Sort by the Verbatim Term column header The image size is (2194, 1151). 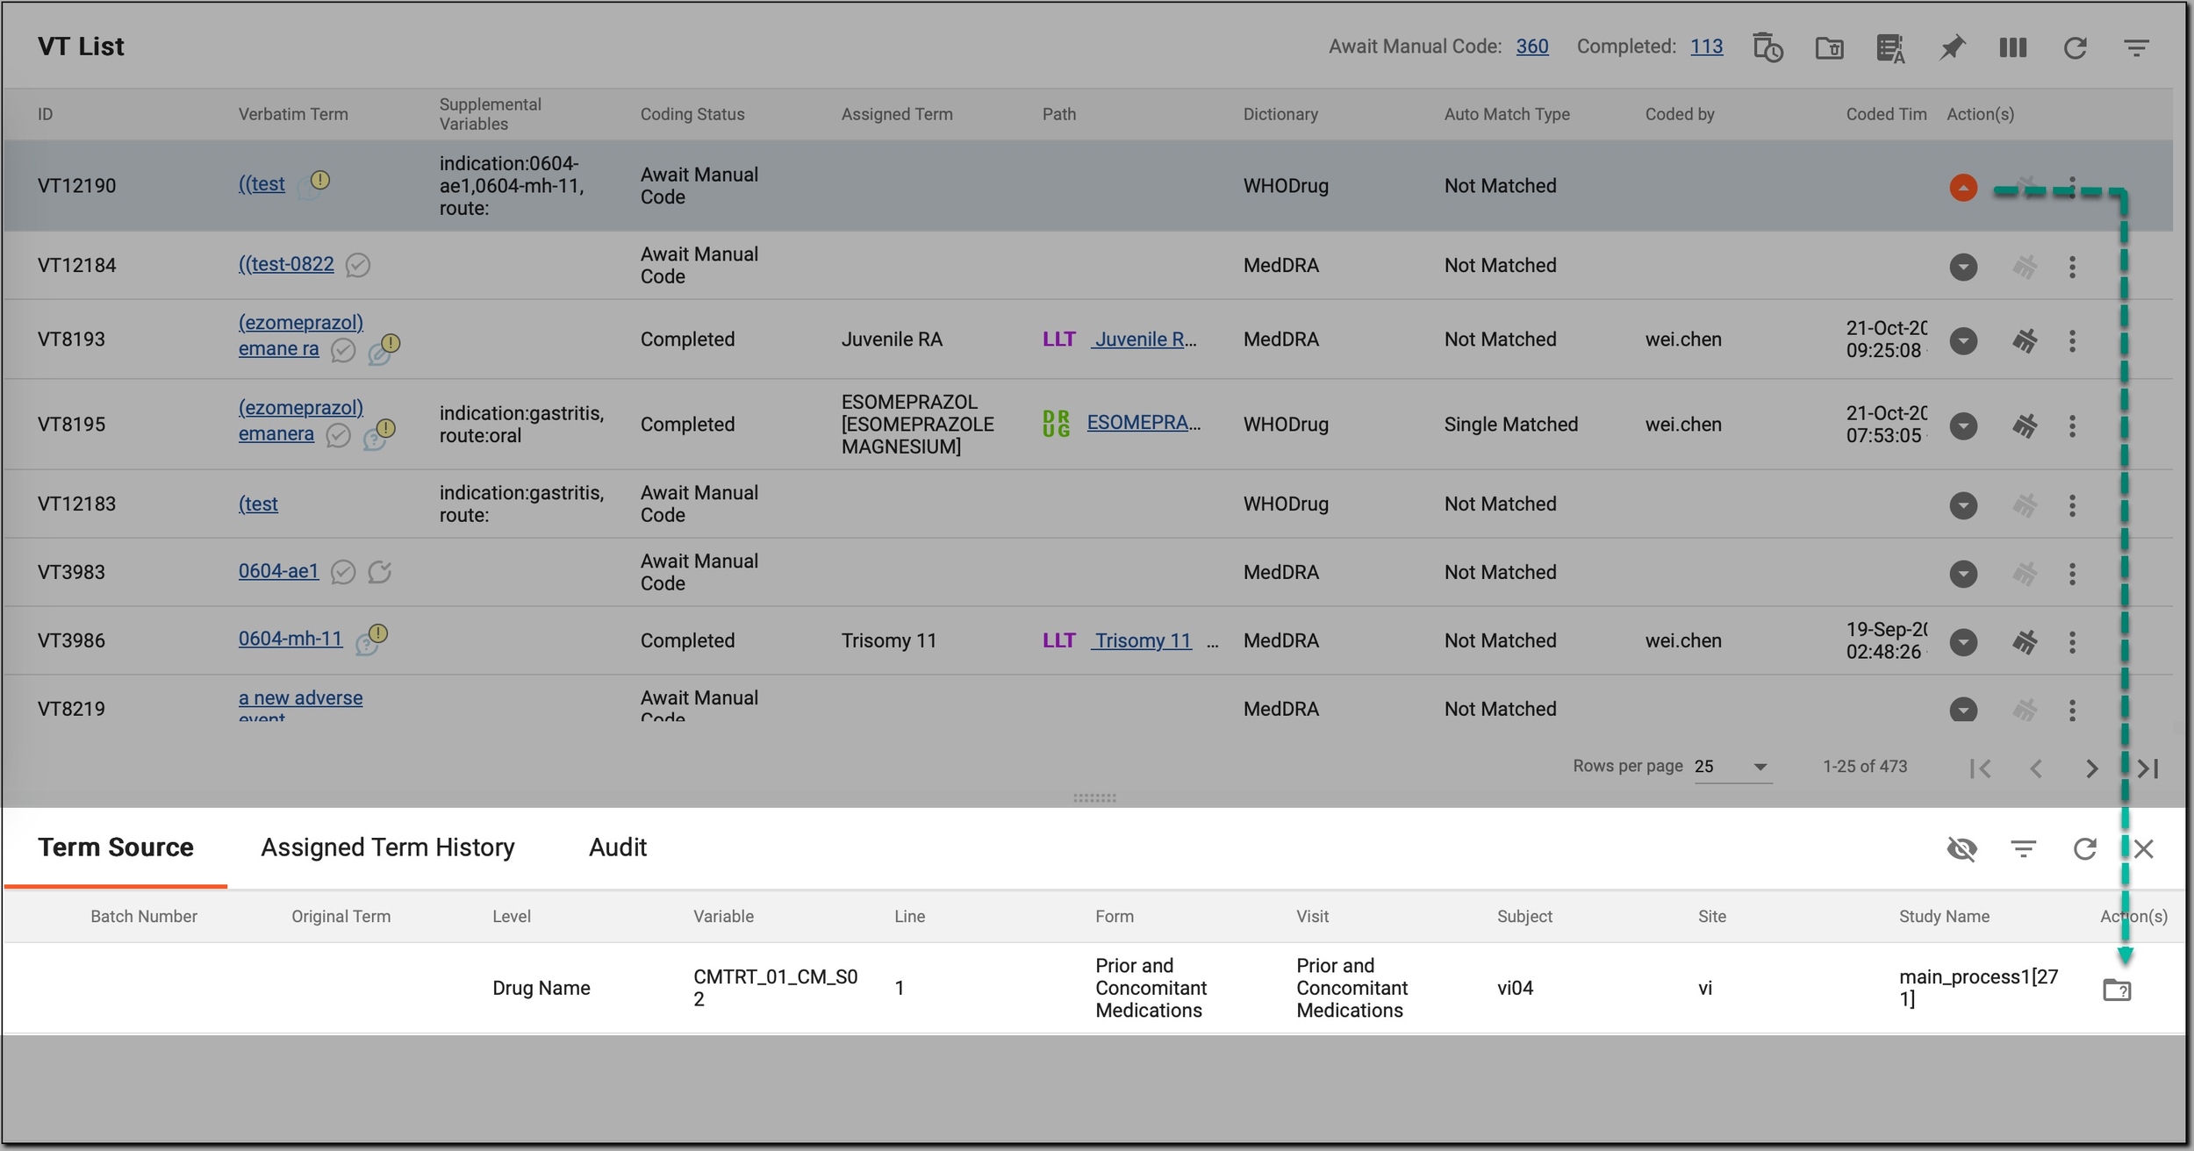(293, 114)
